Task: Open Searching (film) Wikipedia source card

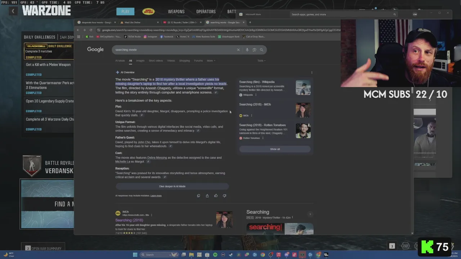Action: click(275, 88)
